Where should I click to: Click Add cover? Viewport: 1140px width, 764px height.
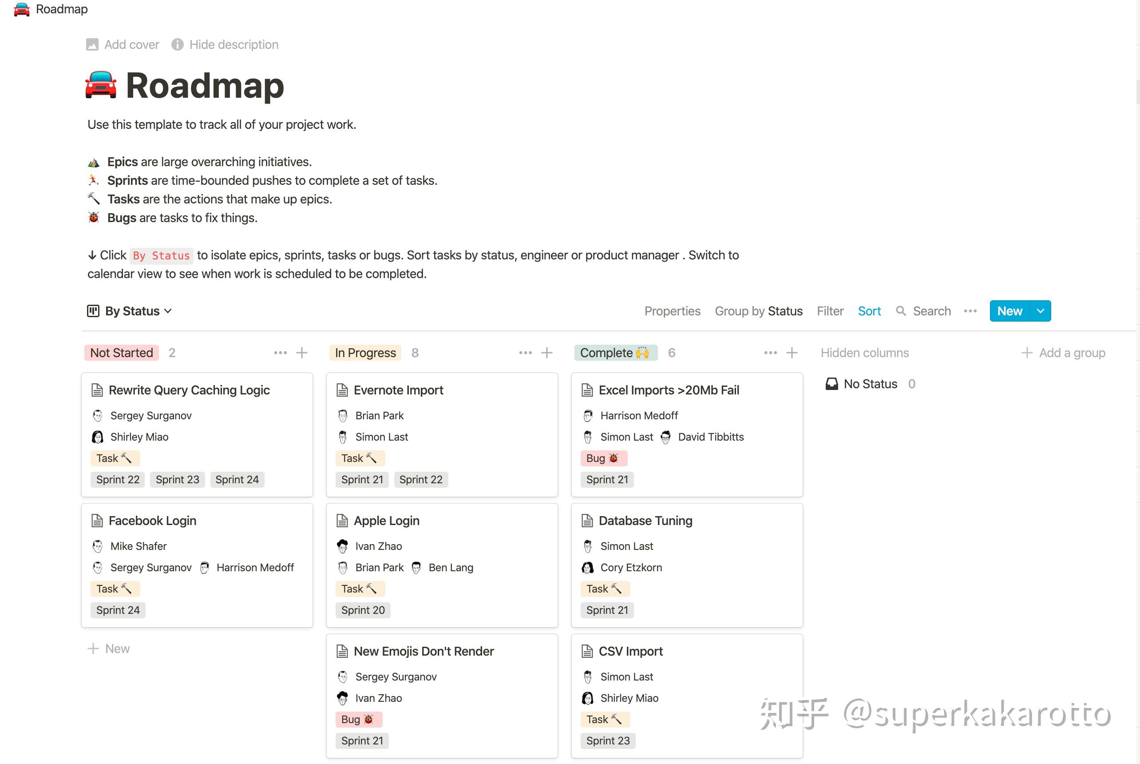point(123,45)
